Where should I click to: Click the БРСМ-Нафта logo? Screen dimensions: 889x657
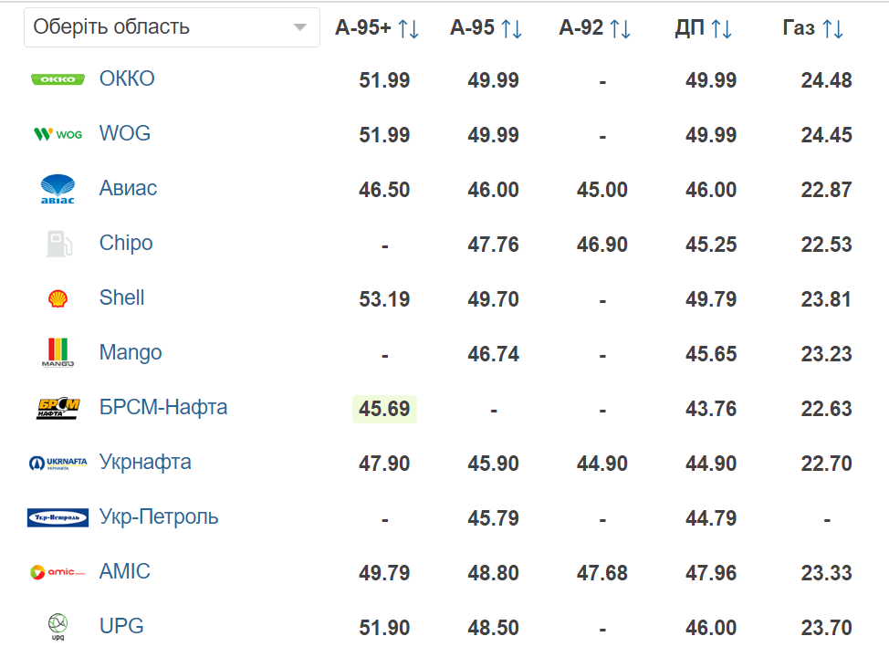pyautogui.click(x=58, y=408)
